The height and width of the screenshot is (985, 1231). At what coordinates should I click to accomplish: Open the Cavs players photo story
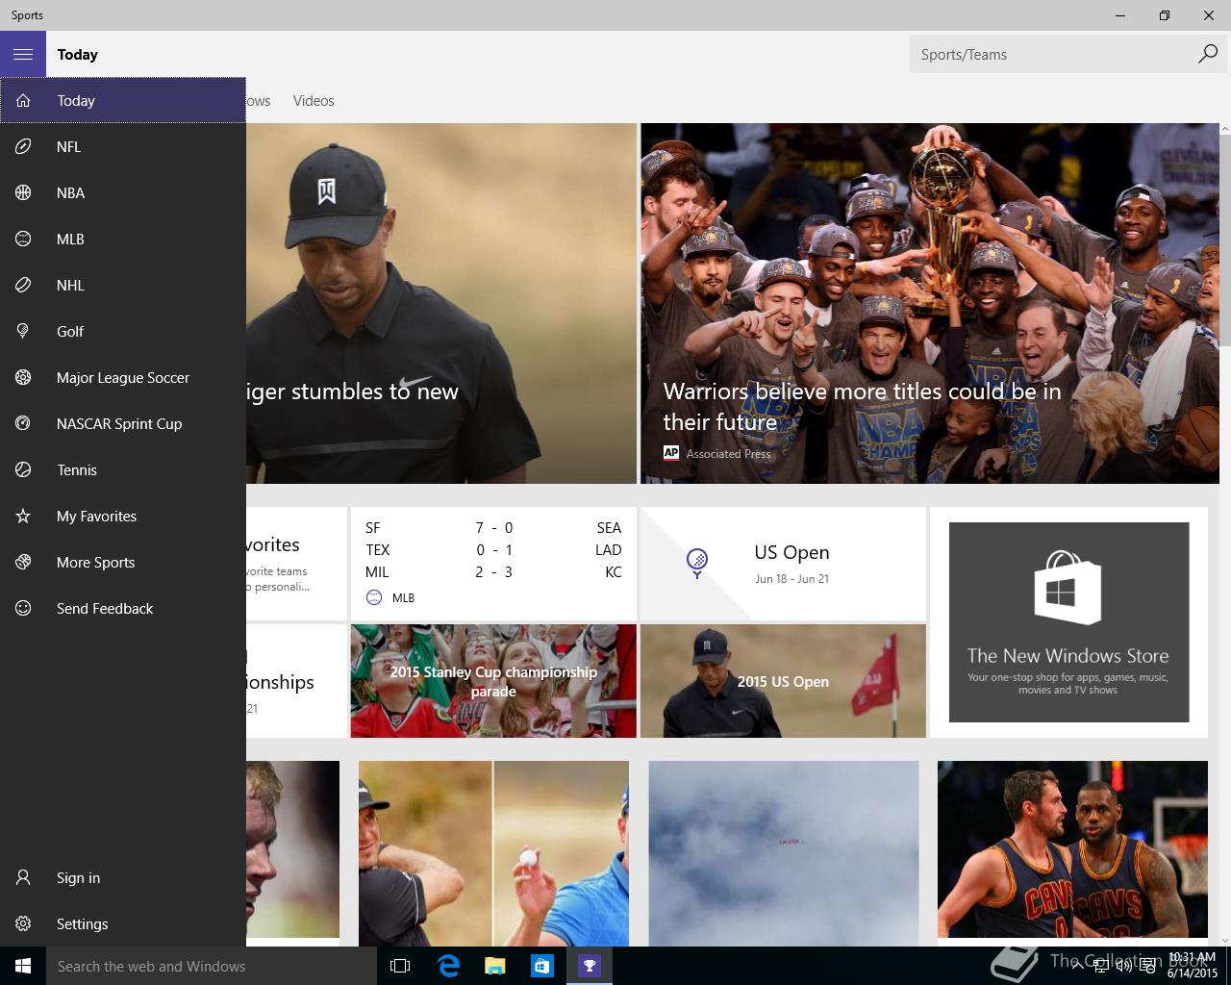tap(1072, 849)
